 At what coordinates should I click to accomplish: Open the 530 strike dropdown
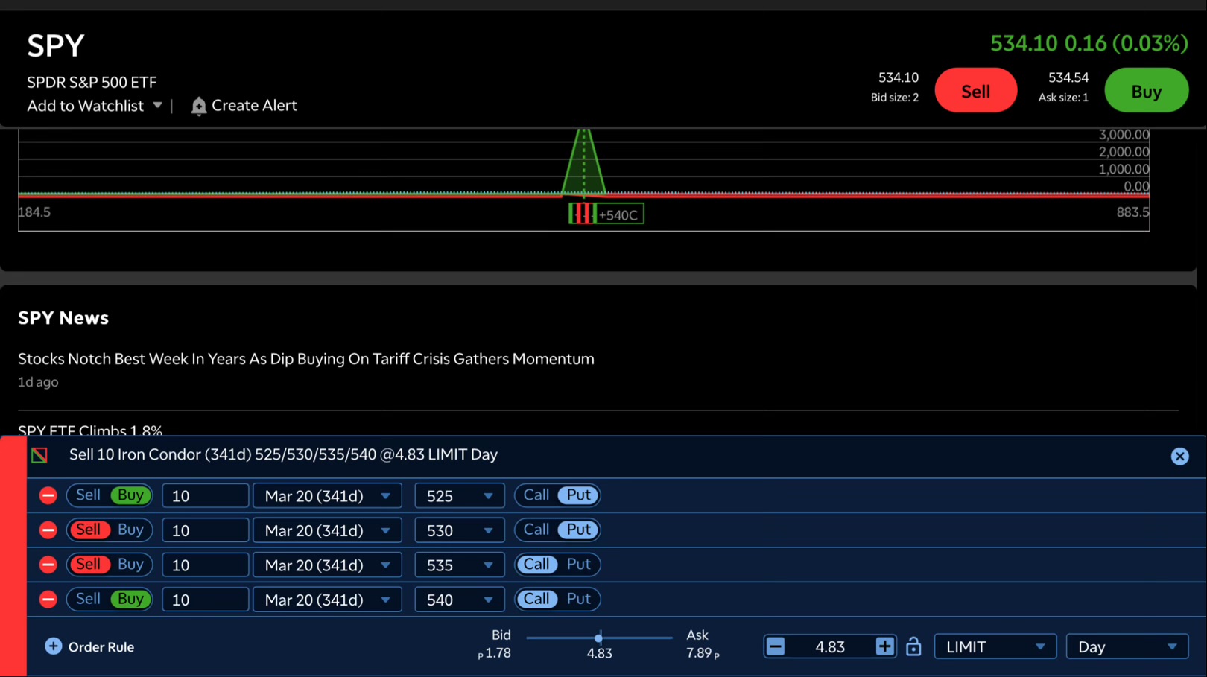459,530
